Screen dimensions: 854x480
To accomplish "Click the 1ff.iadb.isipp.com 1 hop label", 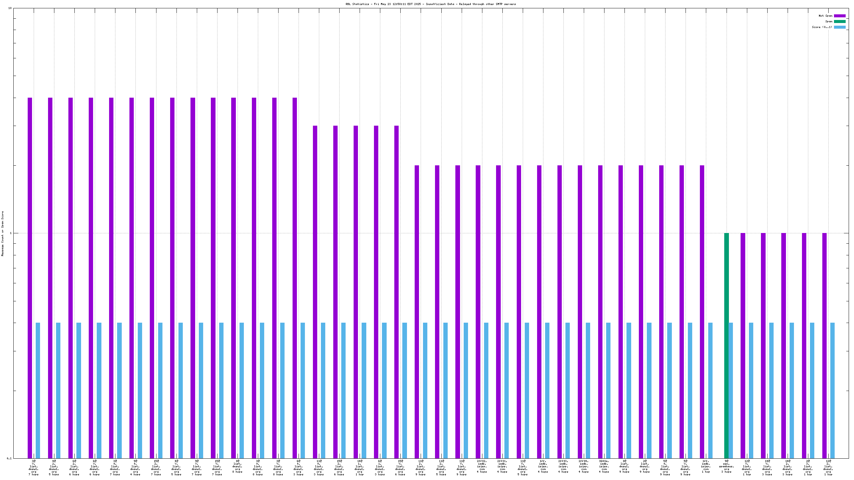I will point(706,467).
